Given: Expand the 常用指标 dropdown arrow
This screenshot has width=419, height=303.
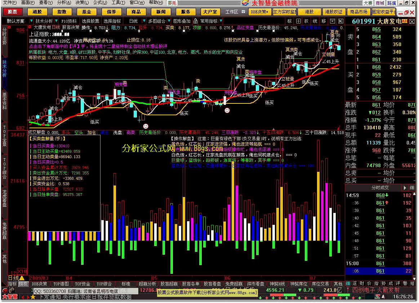Looking at the screenshot, I should click(221, 21).
